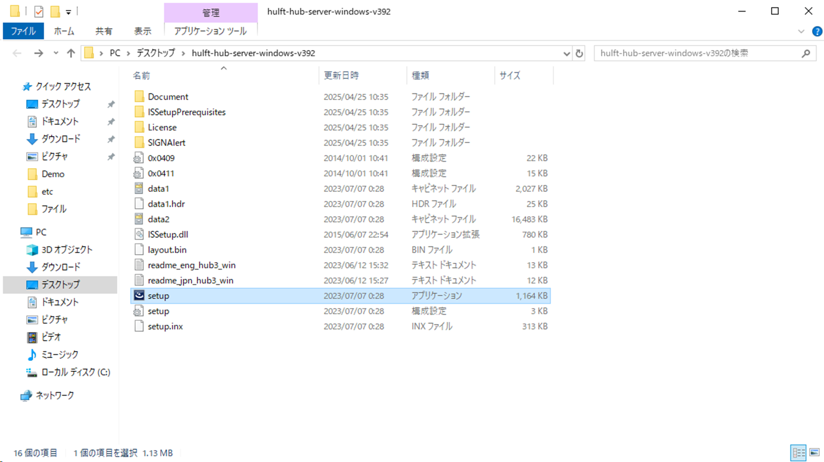Viewport: 824px width, 462px height.
Task: Click the refresh address bar icon
Action: coord(579,53)
